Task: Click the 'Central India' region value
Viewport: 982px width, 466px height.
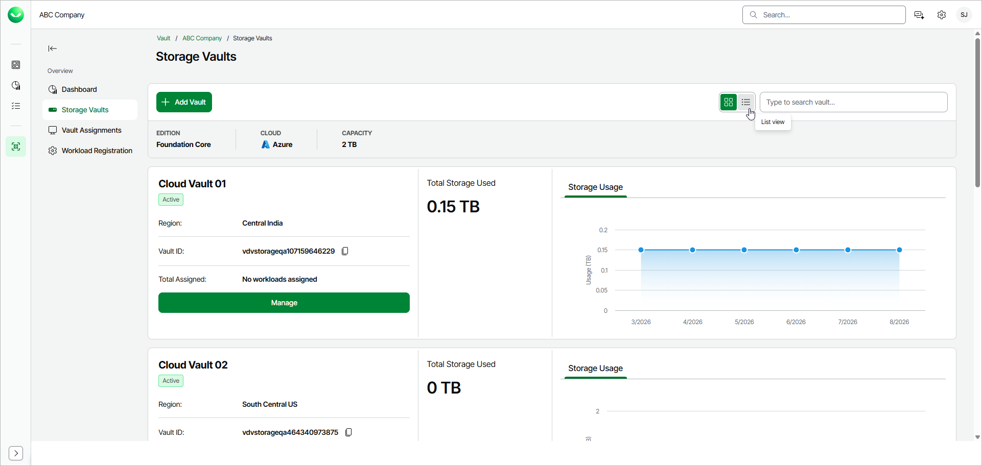Action: (262, 223)
